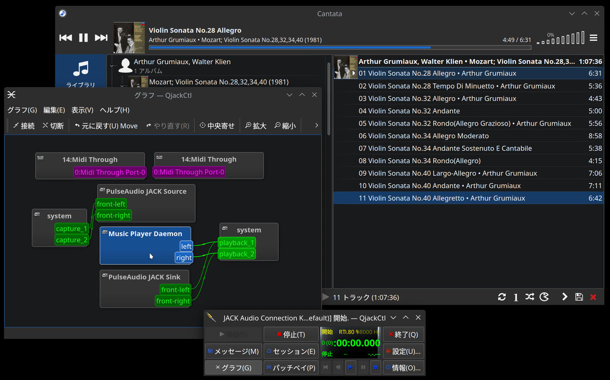Click the song progress bar in Cantata
Viewport: 610px width, 380px height.
(340, 48)
